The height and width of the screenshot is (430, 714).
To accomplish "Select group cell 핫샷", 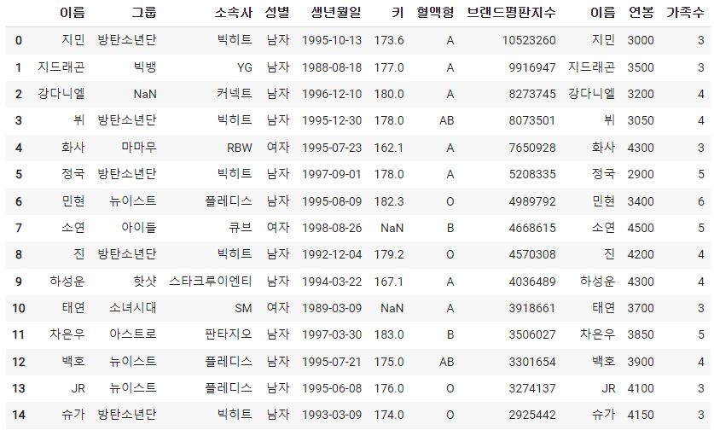I will click(x=145, y=282).
